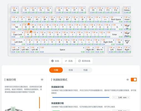Select the Space key
141x111 pixels.
point(62,50)
